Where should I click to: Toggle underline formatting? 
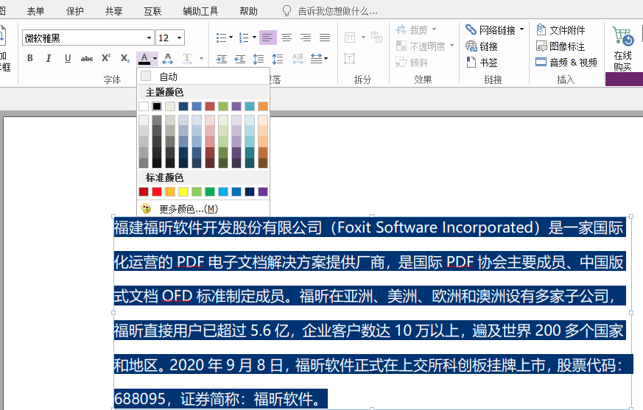[68, 58]
